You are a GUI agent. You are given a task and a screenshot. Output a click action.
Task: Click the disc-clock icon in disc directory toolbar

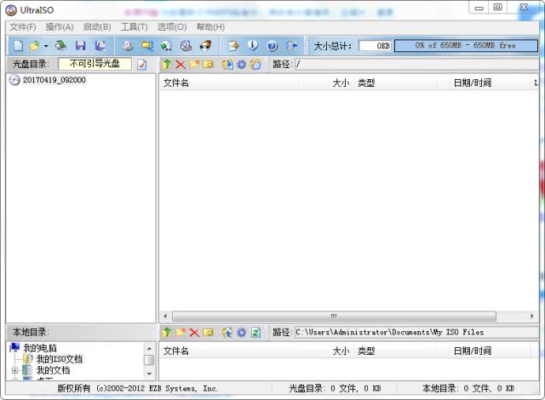tap(255, 64)
